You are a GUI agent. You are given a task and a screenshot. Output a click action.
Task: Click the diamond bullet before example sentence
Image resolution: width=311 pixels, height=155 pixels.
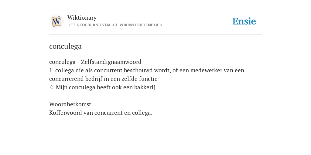pos(52,87)
